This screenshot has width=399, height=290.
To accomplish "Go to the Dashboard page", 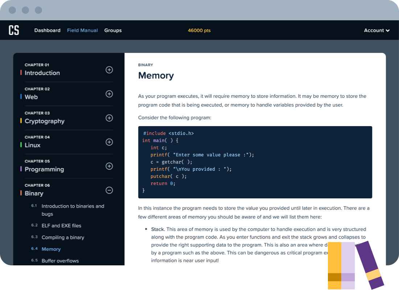I will click(x=47, y=30).
